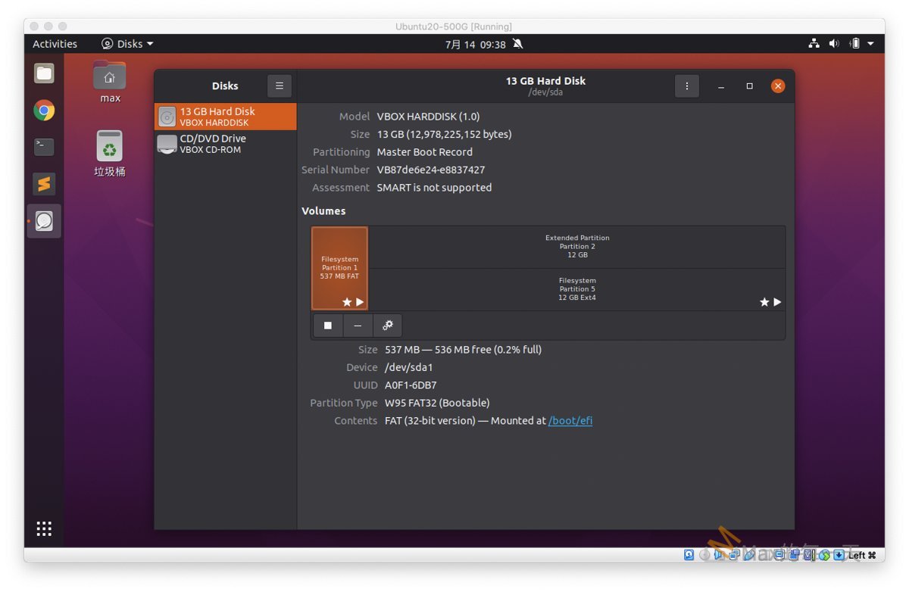This screenshot has width=909, height=592.
Task: Show Applications grid in the dock
Action: coord(44,529)
